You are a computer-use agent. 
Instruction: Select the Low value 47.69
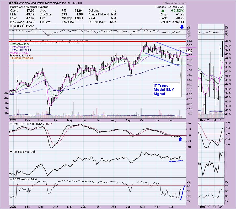[30, 18]
